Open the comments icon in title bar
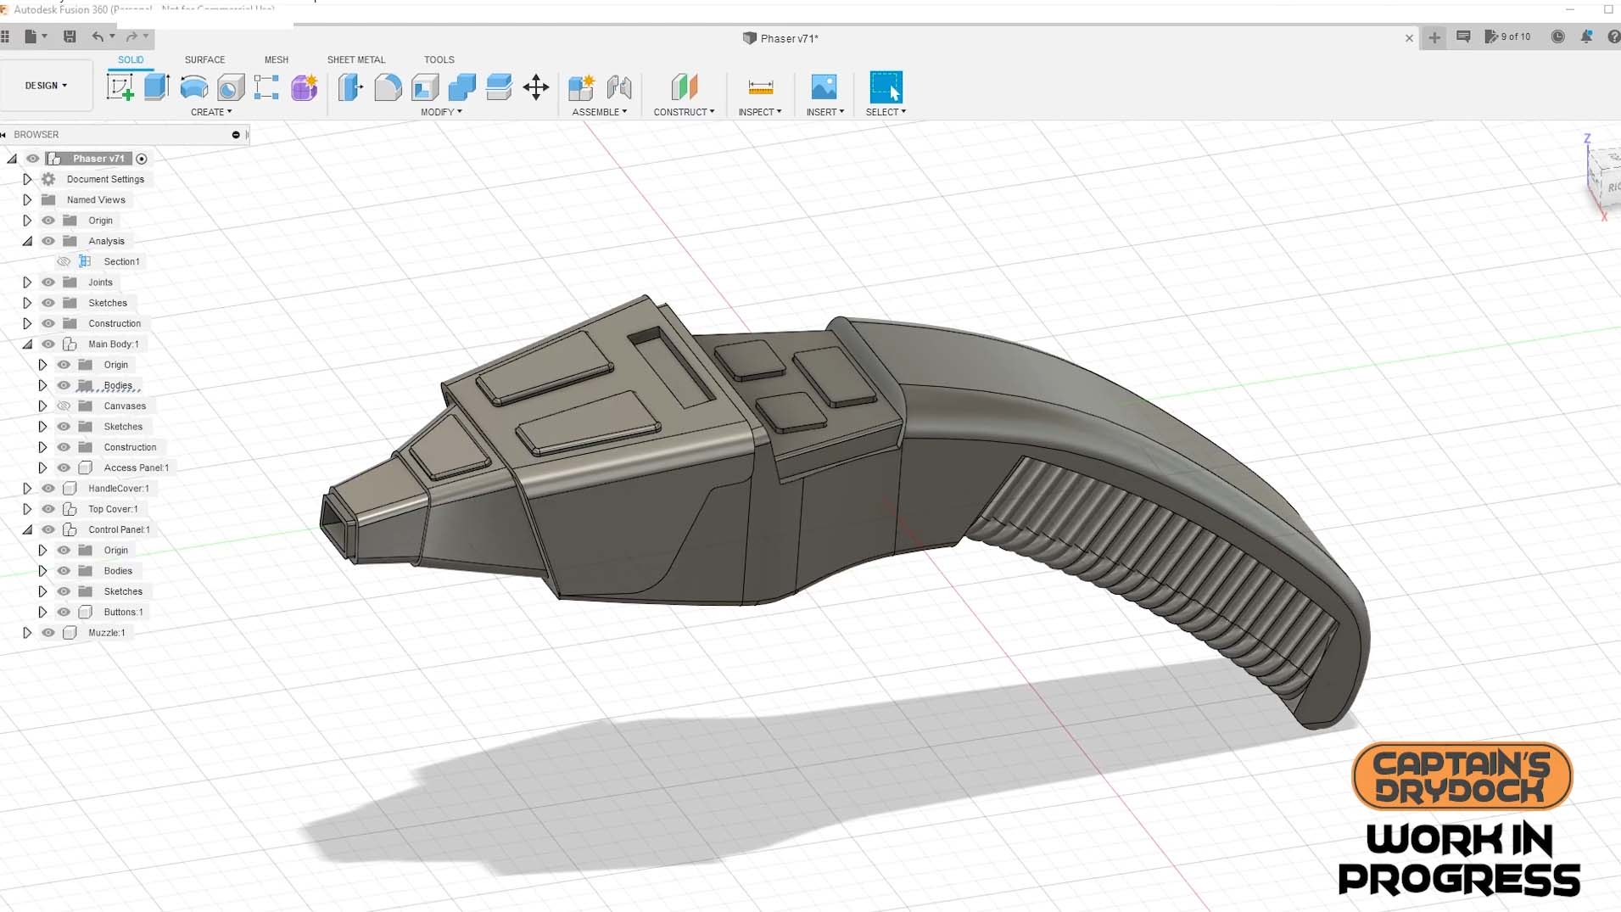1621x912 pixels. (x=1463, y=36)
